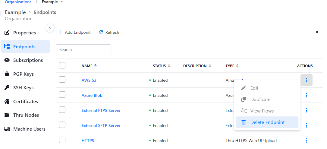Click the Machine Users computer icon
Screen dimensions: 327x149
(x=7, y=129)
